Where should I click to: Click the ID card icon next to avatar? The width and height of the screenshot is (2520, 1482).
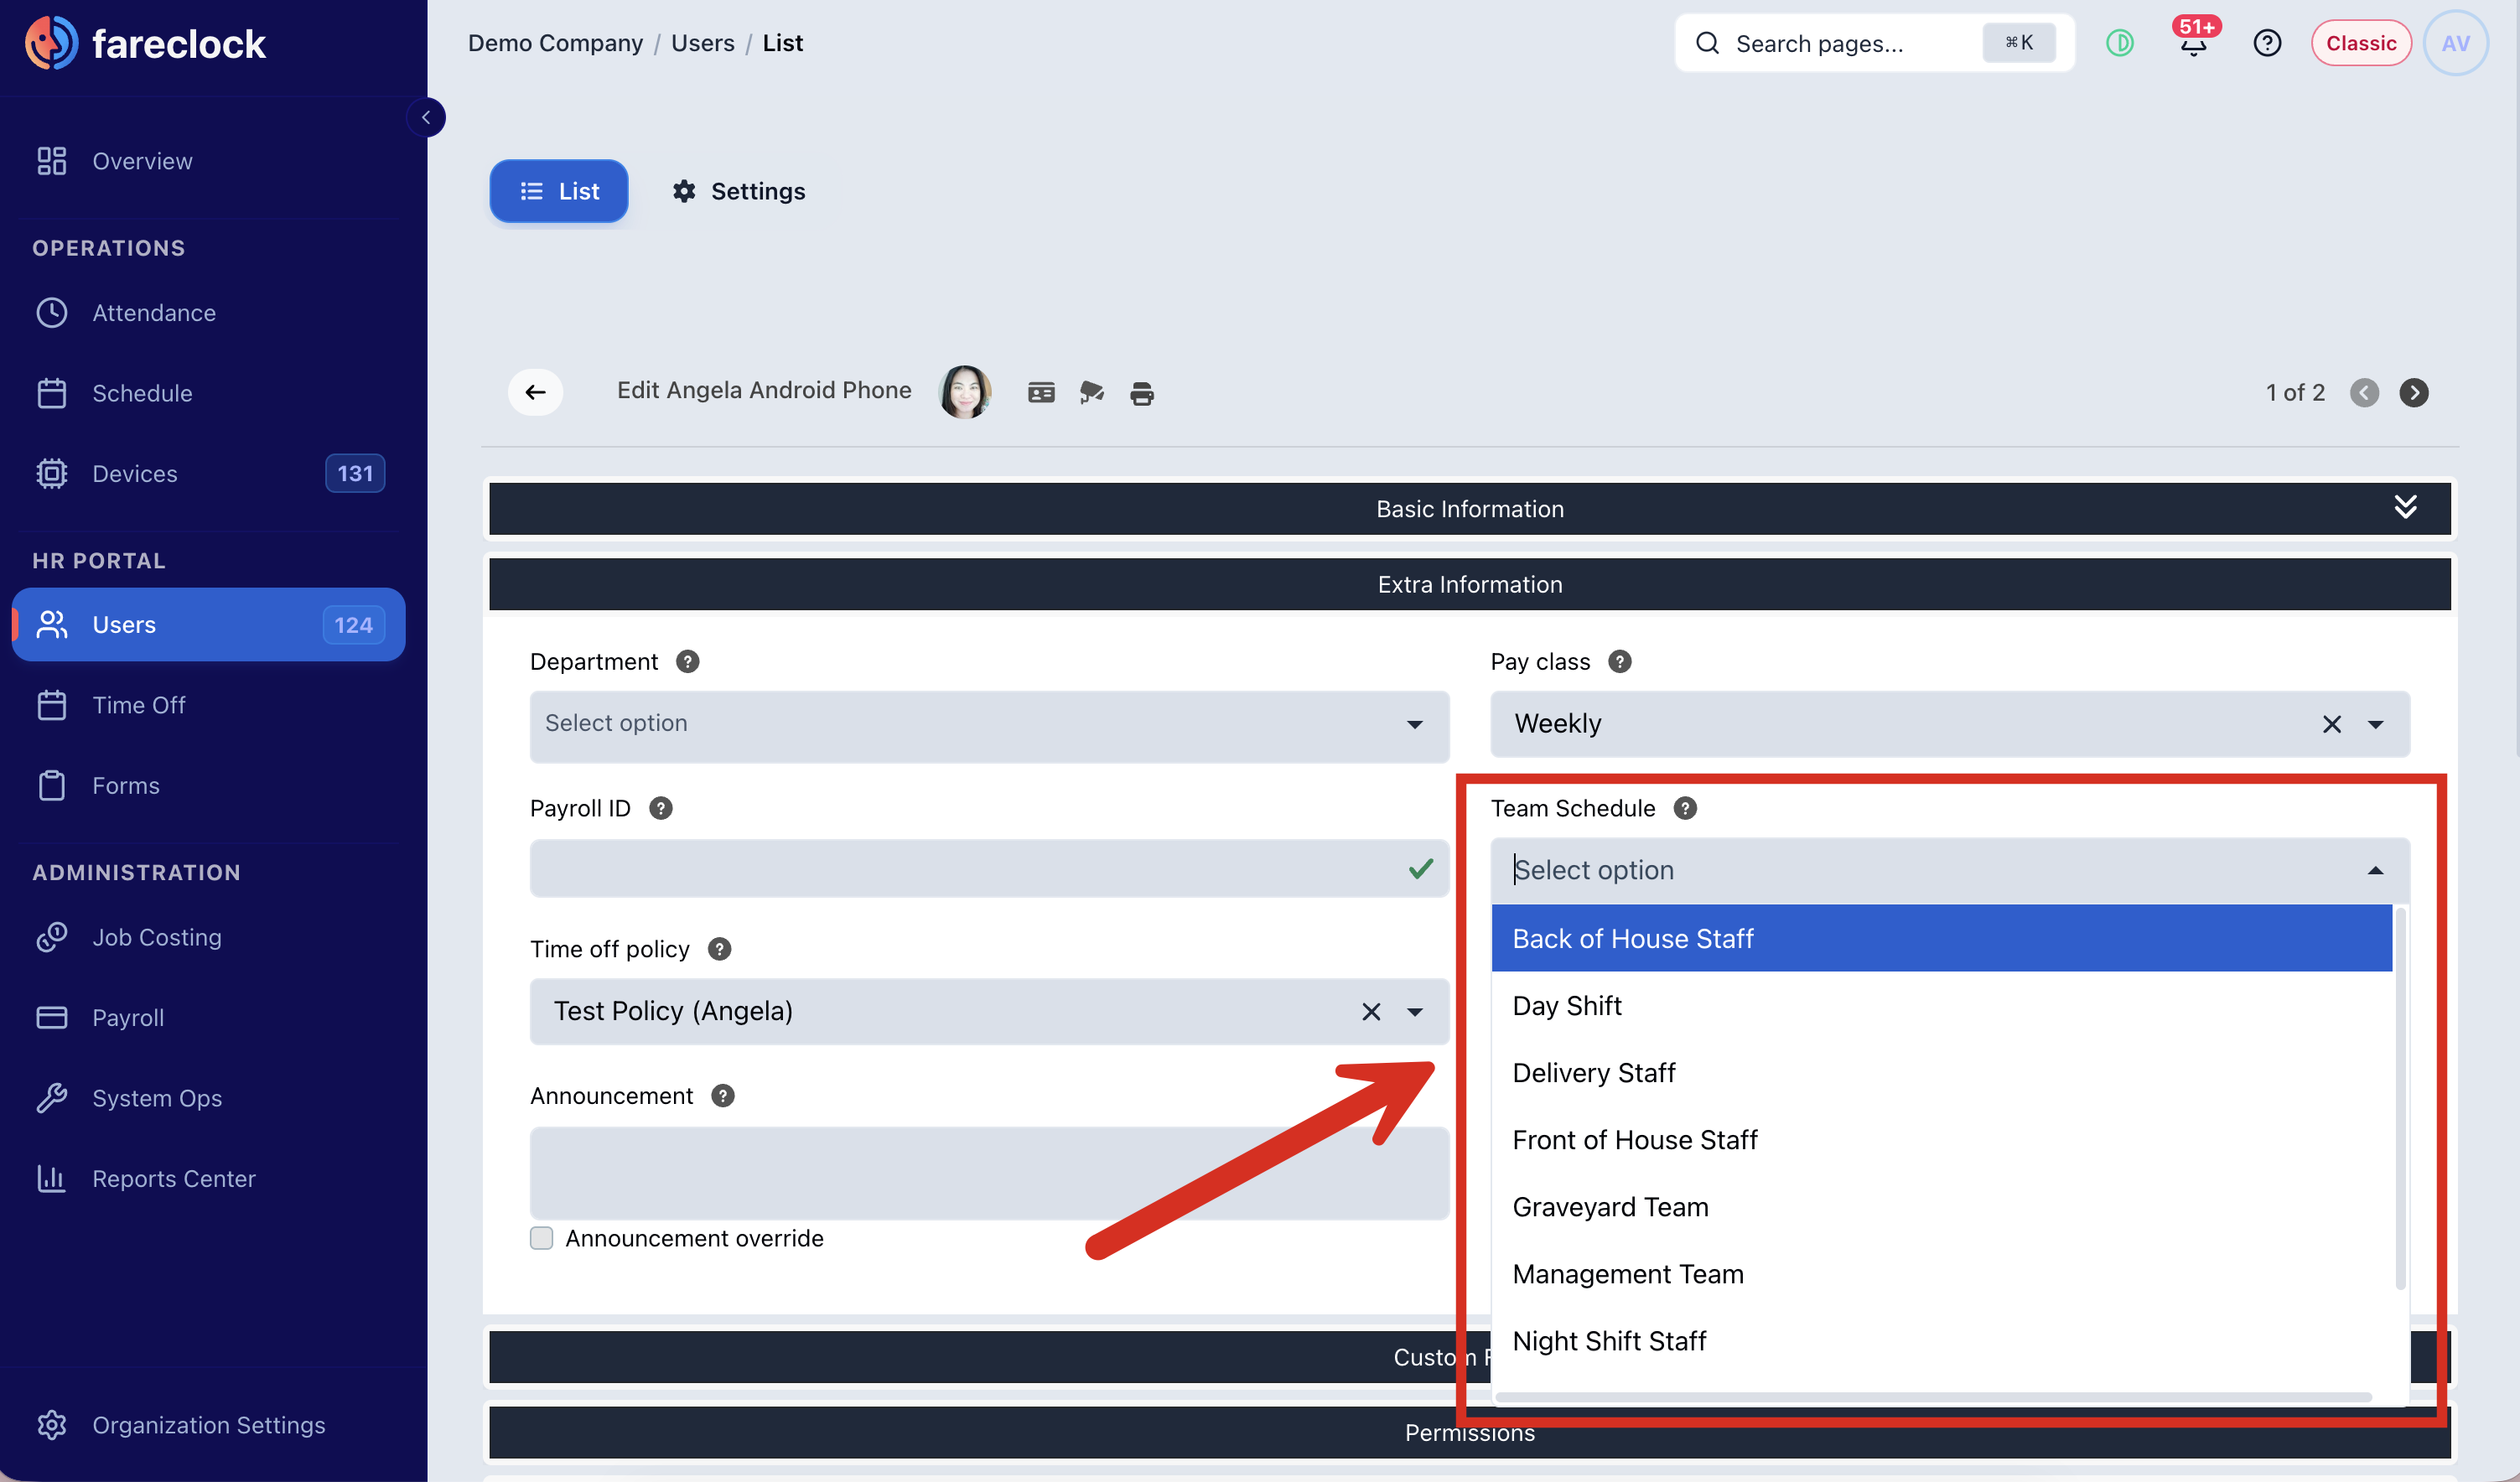point(1041,393)
